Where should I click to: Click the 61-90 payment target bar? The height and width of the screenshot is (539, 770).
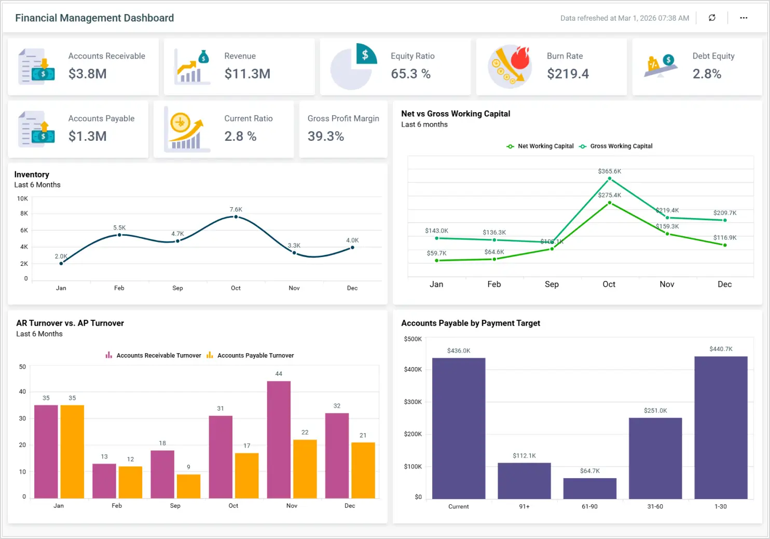[x=590, y=489]
